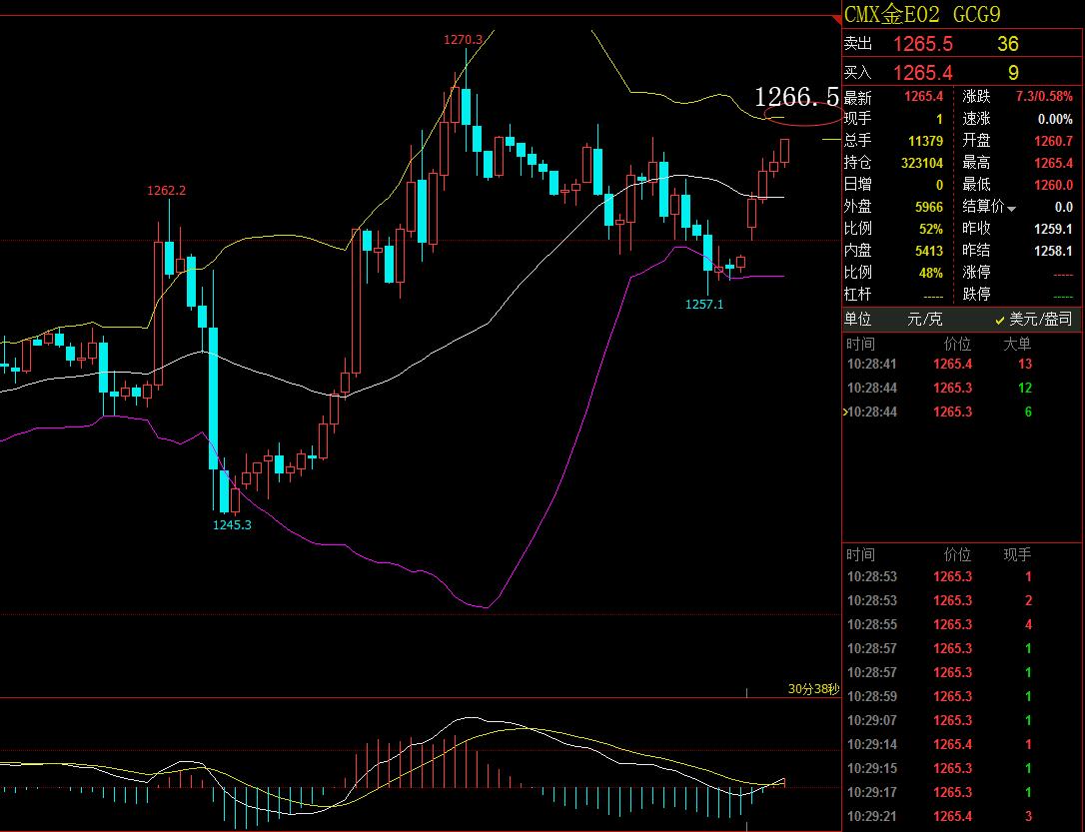1085x832 pixels.
Task: Click the 1262.2 peak price label
Action: click(166, 191)
